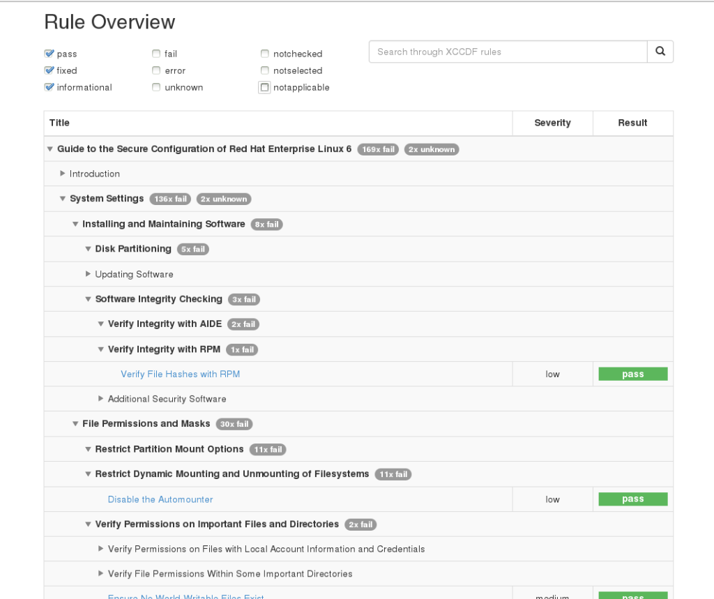Click low severity cell for Verify File Hashes

tap(552, 374)
